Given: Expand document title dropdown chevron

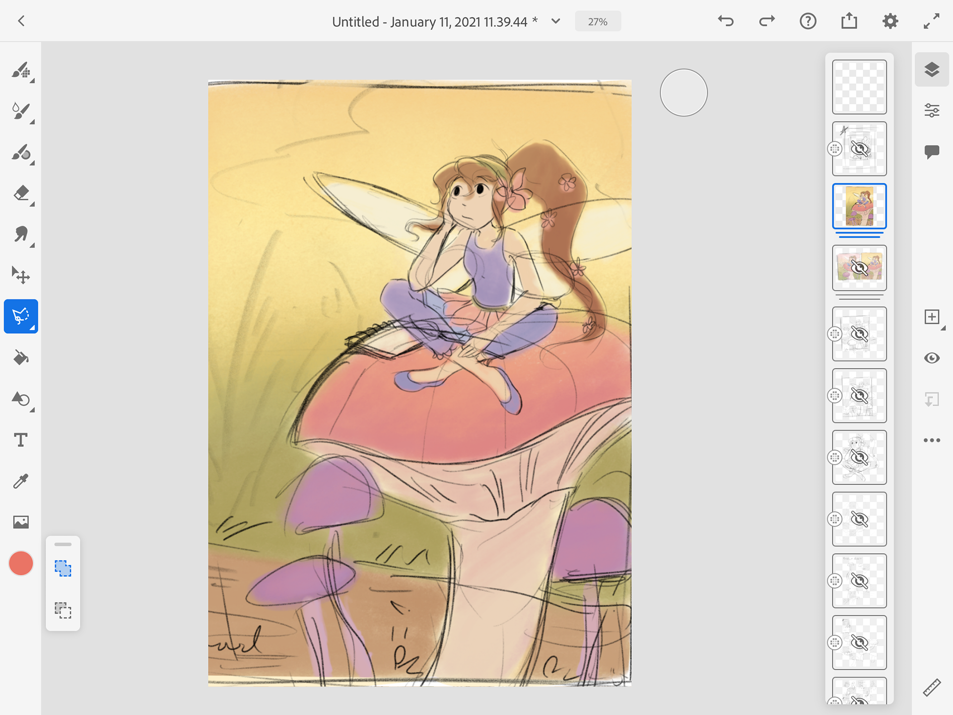Looking at the screenshot, I should pos(556,21).
